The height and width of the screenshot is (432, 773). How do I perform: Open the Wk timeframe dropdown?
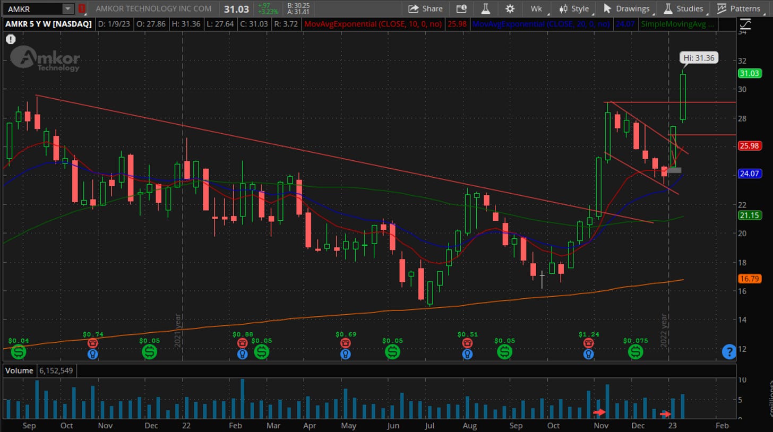tap(536, 8)
